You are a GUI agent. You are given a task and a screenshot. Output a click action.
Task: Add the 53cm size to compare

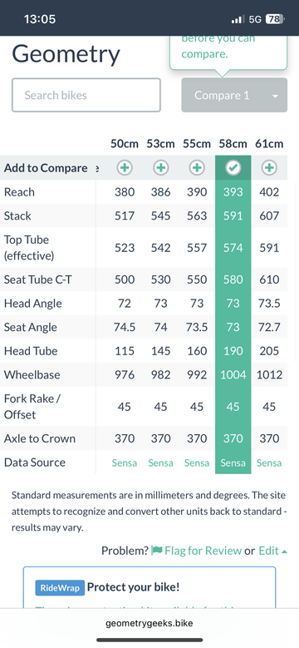(x=161, y=168)
